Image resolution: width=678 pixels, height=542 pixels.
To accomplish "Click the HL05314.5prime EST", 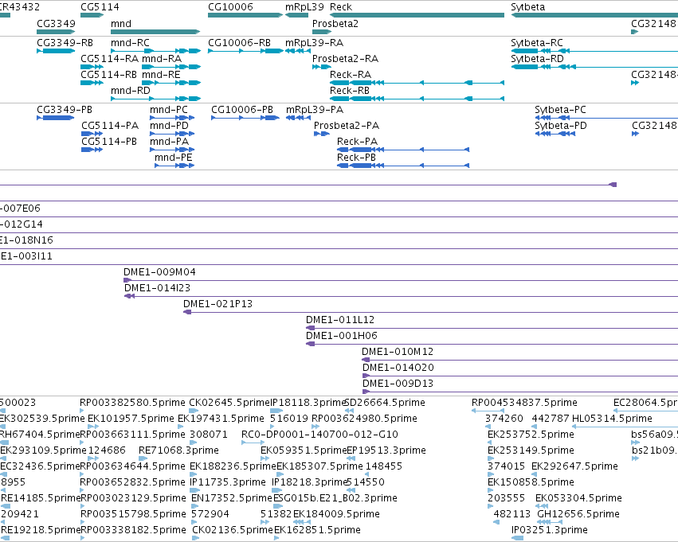I will pyautogui.click(x=625, y=427).
